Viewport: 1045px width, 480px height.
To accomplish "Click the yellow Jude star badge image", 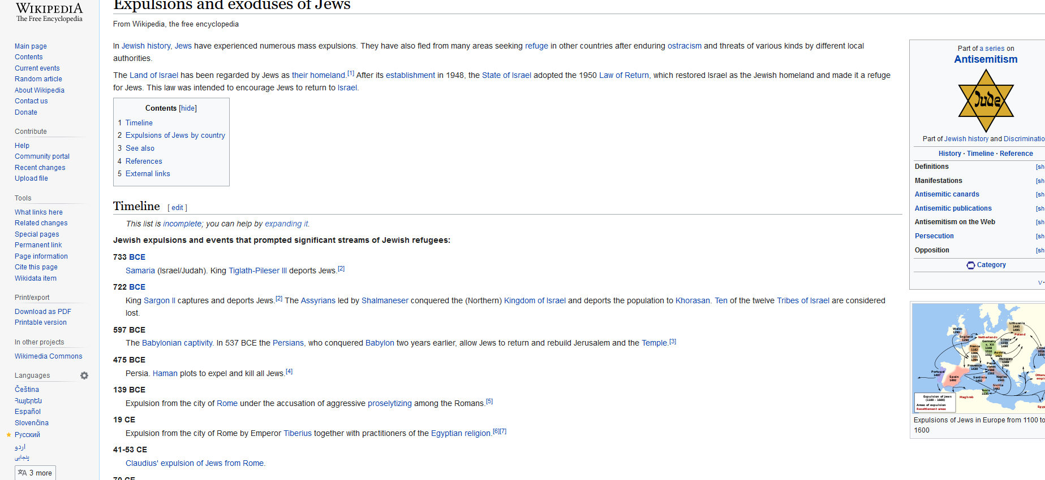I will click(986, 101).
